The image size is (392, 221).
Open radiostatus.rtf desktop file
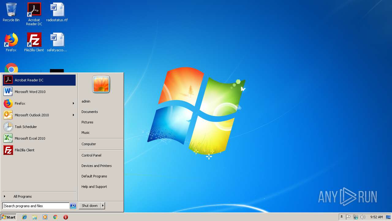point(57,13)
